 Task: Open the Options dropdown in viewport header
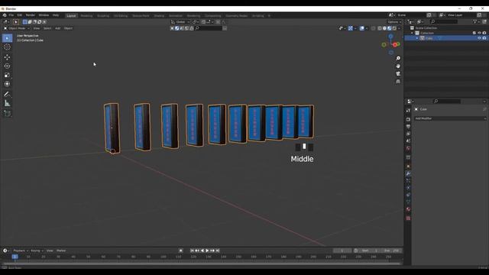tap(394, 22)
